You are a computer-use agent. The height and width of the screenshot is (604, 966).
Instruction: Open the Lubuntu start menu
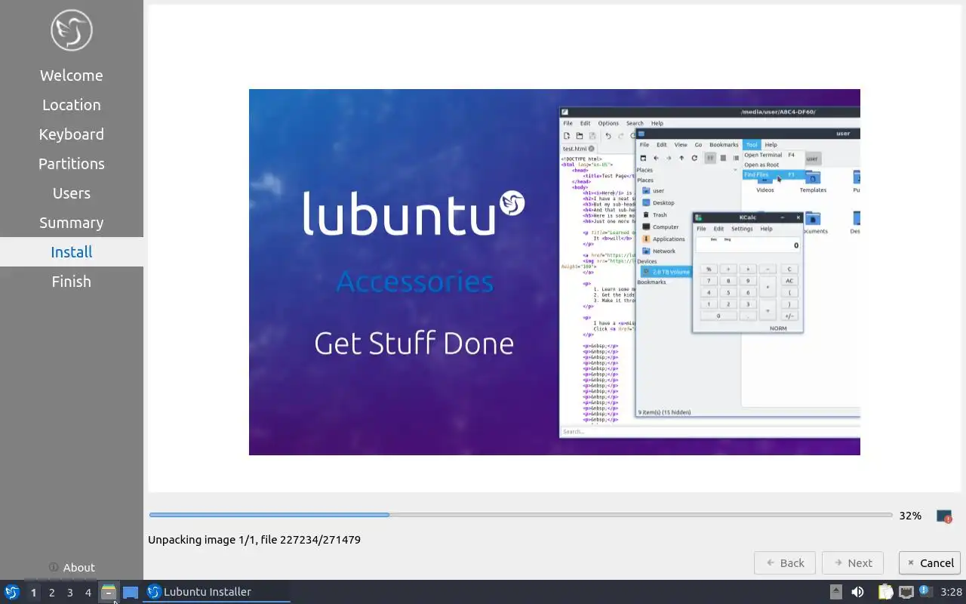pyautogui.click(x=12, y=592)
